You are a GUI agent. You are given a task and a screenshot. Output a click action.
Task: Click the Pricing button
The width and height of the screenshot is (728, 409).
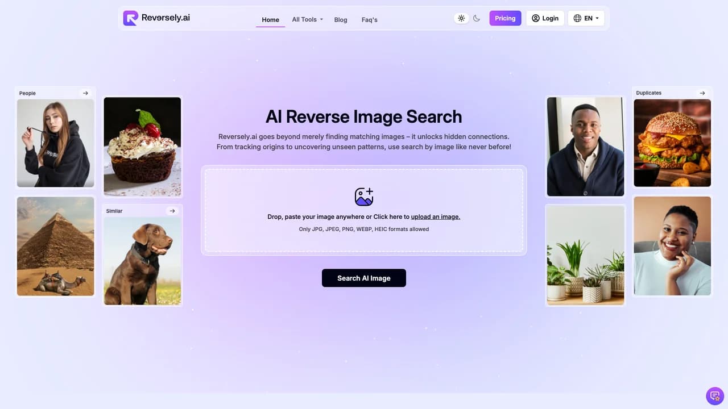pos(505,18)
